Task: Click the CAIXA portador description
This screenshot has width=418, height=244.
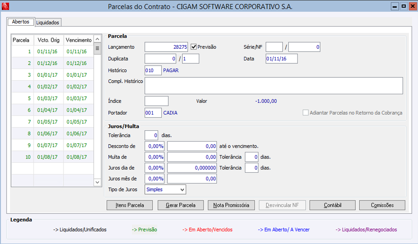Action: (170, 112)
